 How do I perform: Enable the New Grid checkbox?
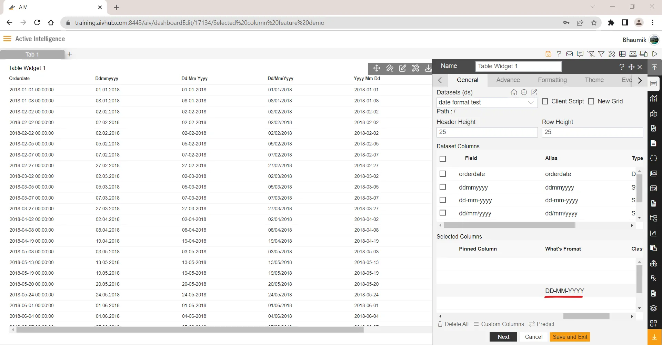pos(591,101)
